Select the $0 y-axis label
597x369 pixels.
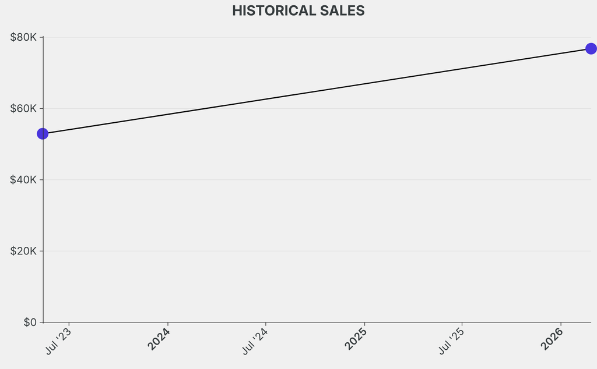coord(30,322)
